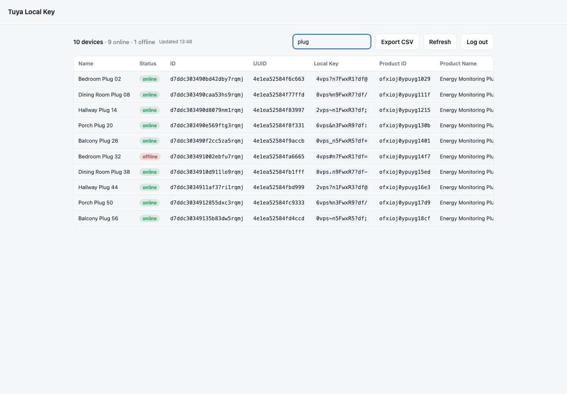Click the online badge for Hallway Plug 14
Viewport: 567px width, 394px height.
pos(150,110)
